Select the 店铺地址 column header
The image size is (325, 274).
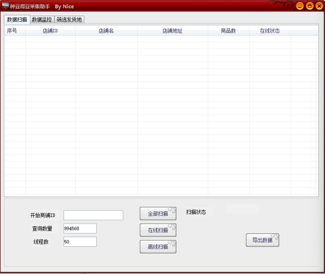[172, 30]
